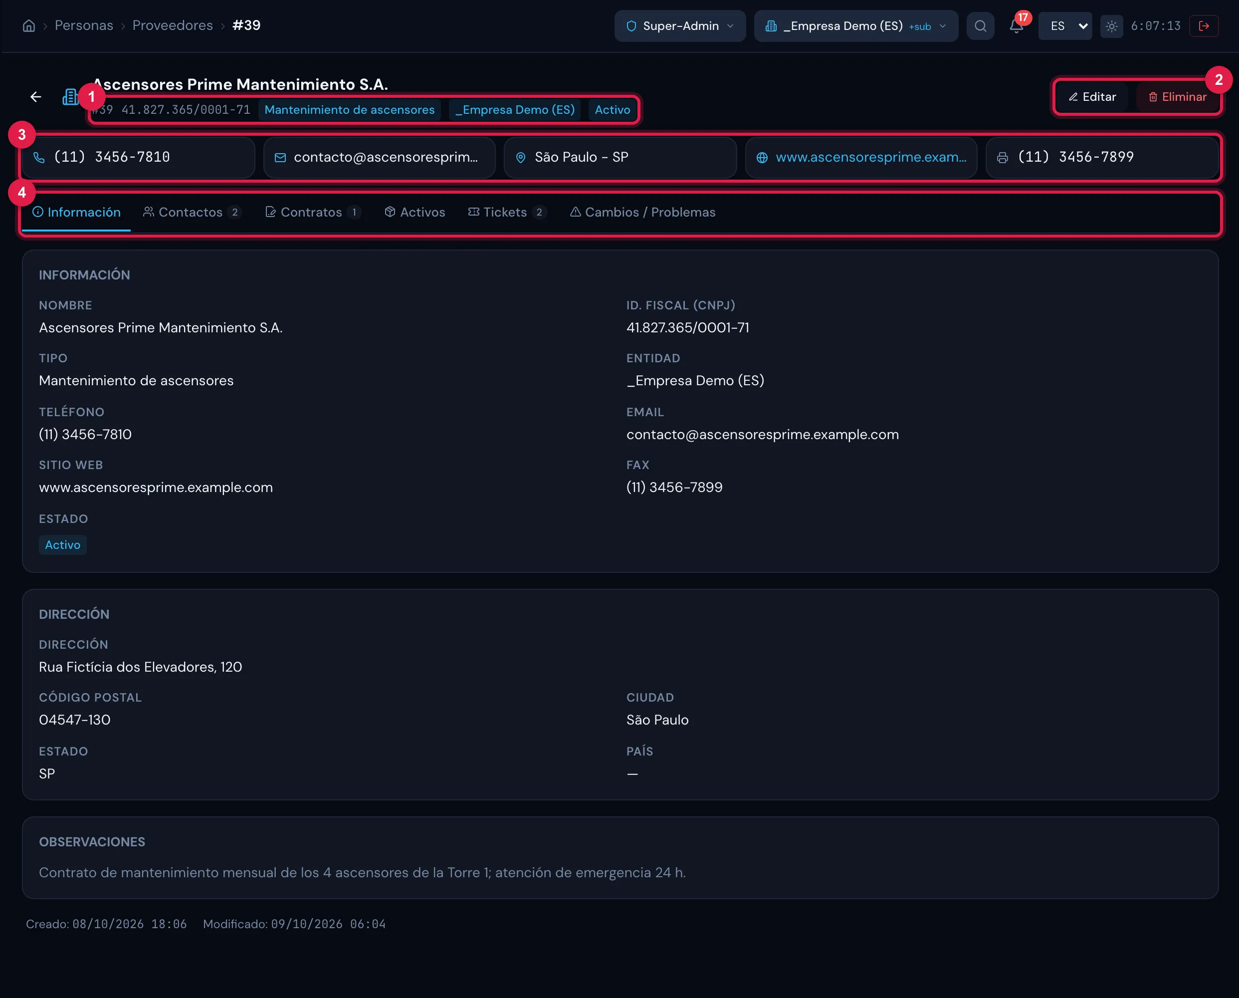Click the #39 breadcrumb item
1239x998 pixels.
click(x=246, y=25)
